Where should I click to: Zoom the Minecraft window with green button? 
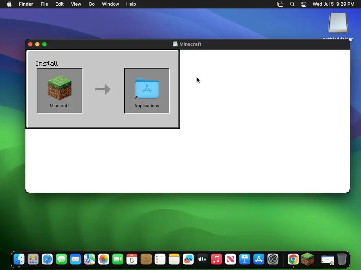[44, 44]
